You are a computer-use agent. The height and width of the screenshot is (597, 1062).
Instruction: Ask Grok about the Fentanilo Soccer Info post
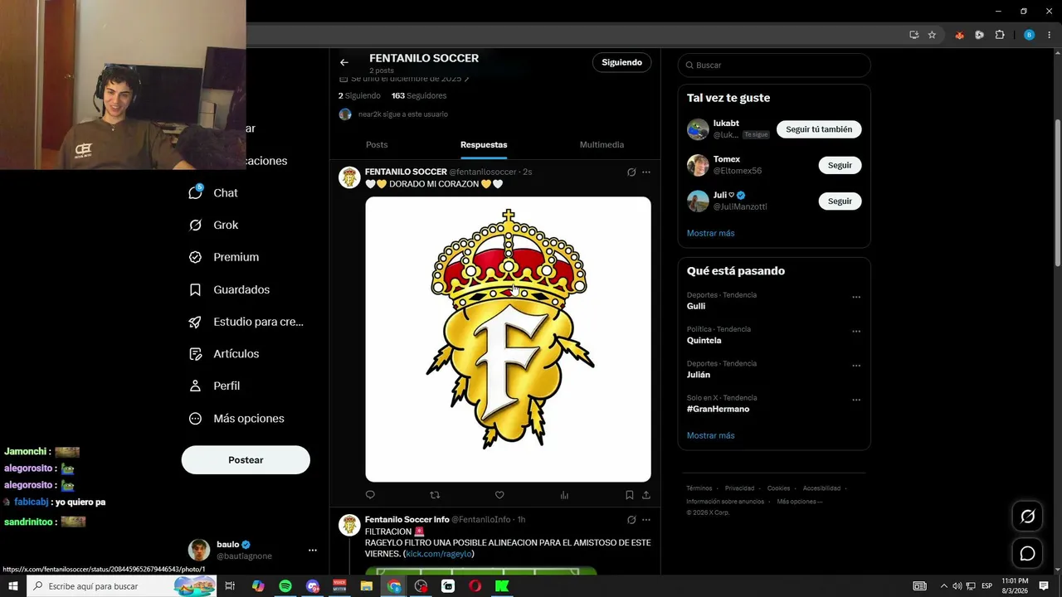click(631, 520)
